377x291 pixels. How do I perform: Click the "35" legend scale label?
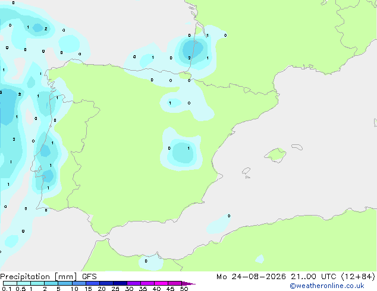143,289
